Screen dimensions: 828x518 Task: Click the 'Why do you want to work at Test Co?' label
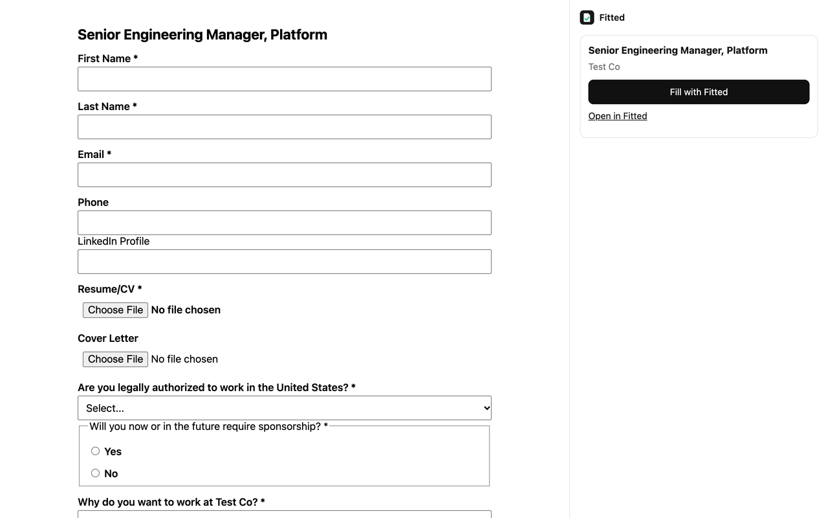[x=171, y=502]
